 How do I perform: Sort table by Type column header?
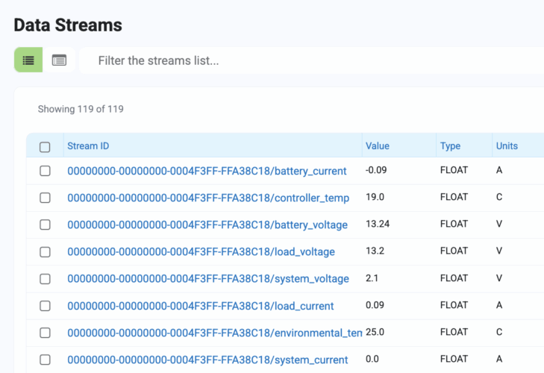tap(450, 146)
